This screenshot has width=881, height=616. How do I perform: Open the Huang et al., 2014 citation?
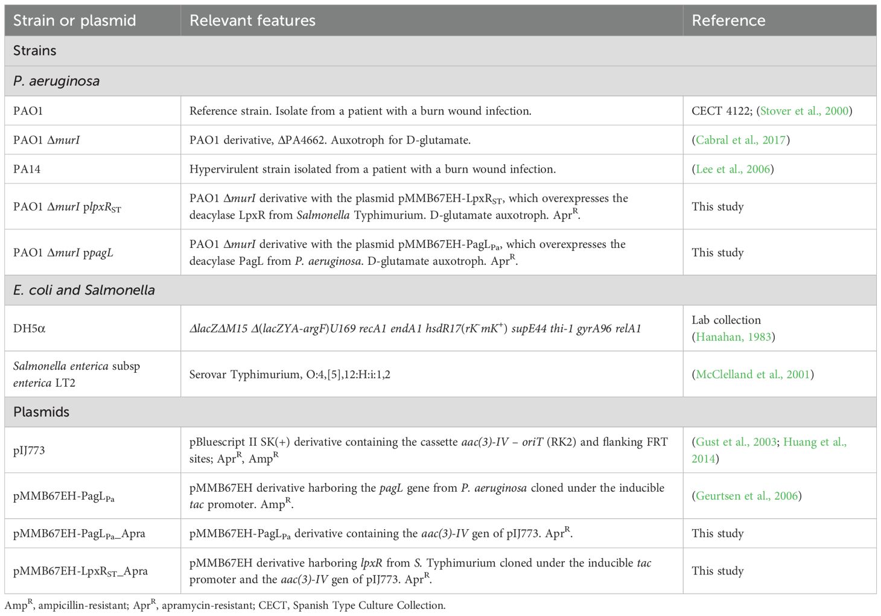[x=815, y=442]
